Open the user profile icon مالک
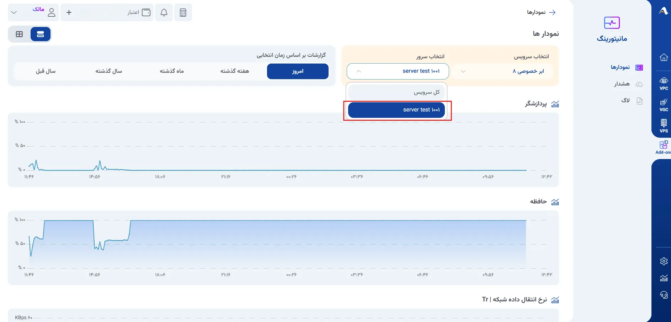The image size is (671, 322). click(52, 12)
